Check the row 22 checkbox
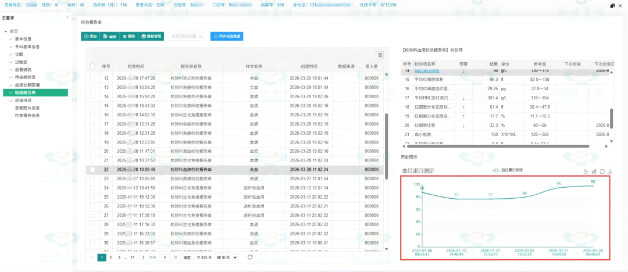The width and height of the screenshot is (628, 272). pyautogui.click(x=92, y=170)
